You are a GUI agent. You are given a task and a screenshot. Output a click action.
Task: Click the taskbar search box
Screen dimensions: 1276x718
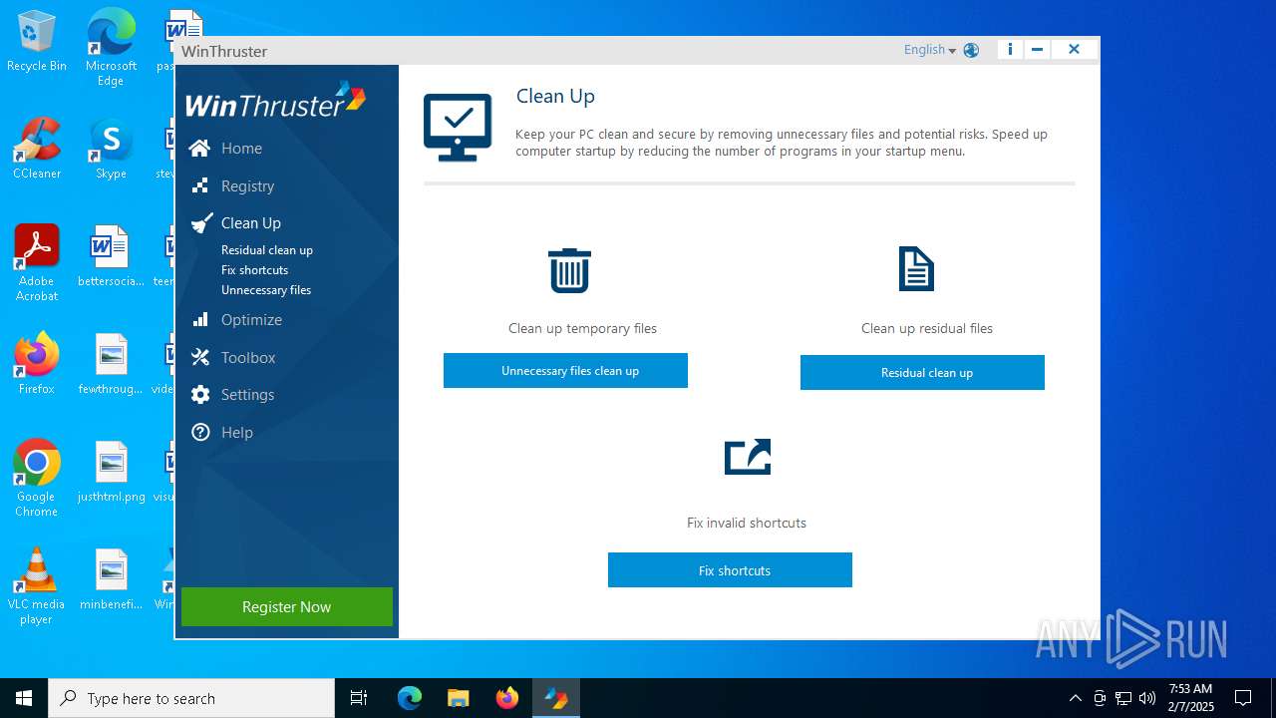191,698
